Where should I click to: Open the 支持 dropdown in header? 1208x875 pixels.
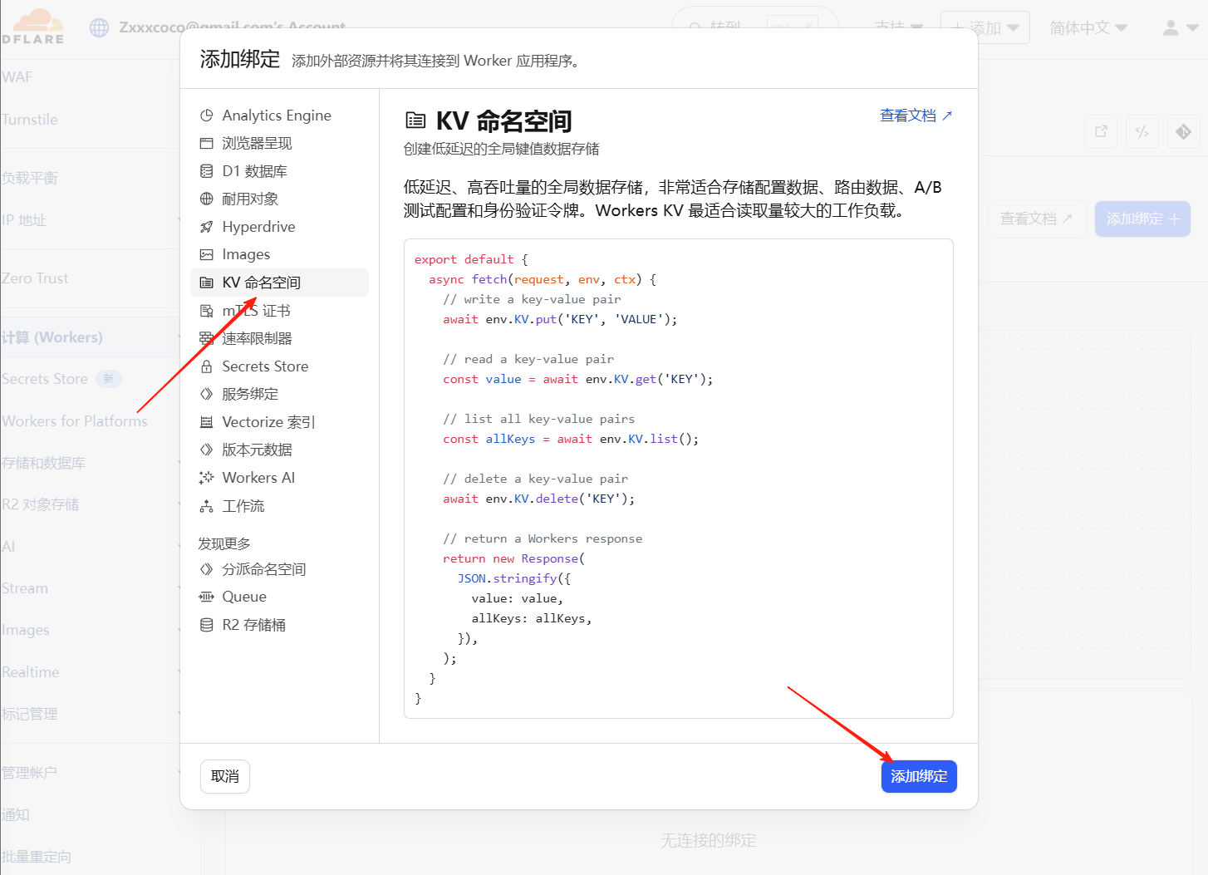click(x=898, y=27)
